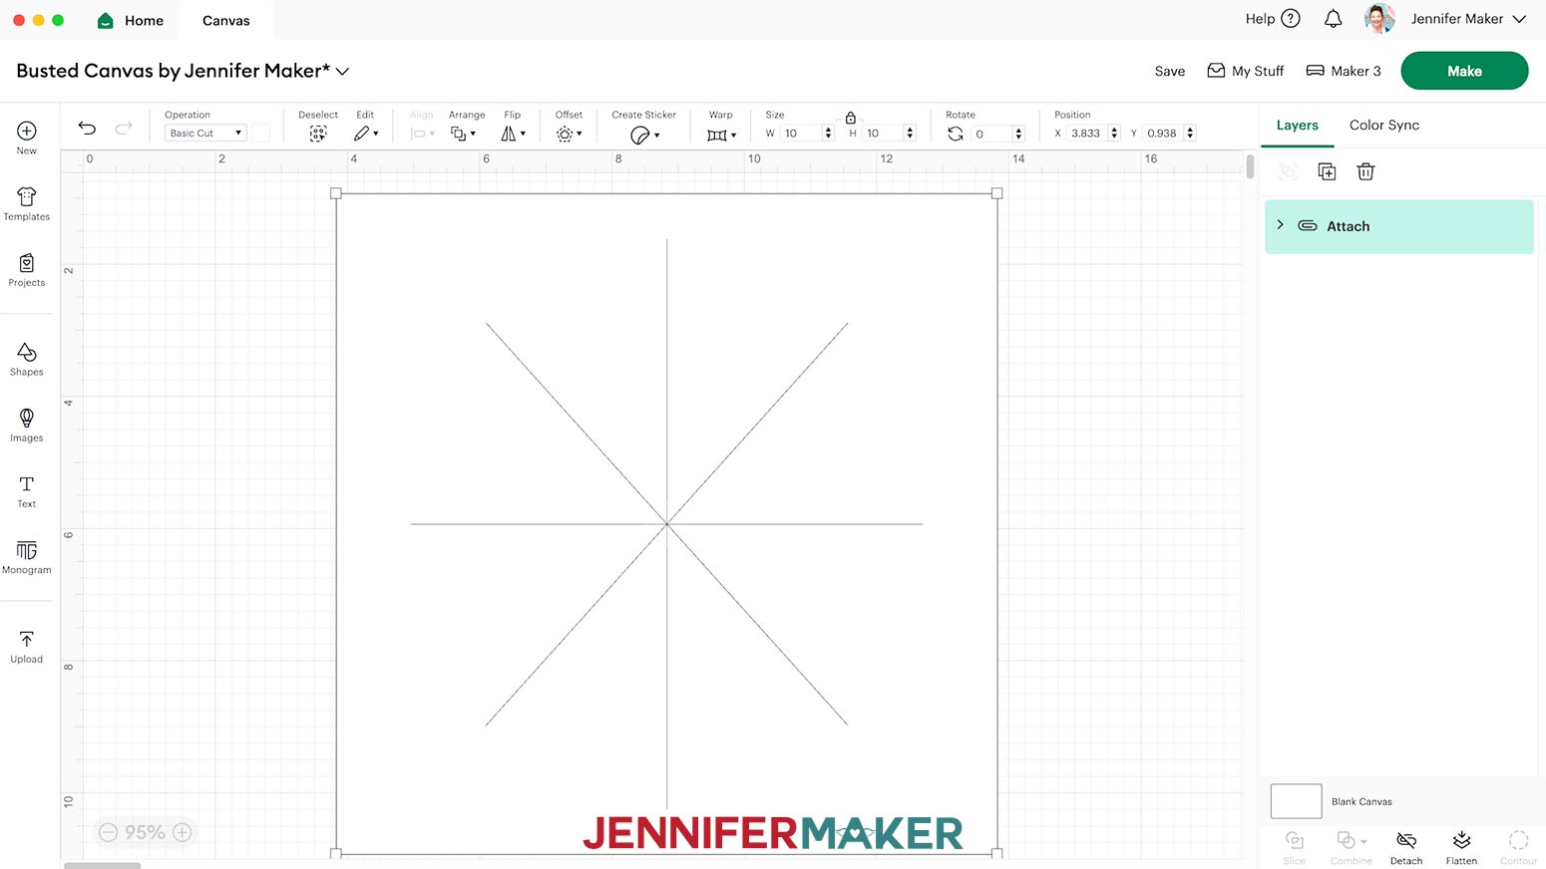The image size is (1546, 869).
Task: Click the rotate icon beside the Rotate field
Action: point(956,134)
